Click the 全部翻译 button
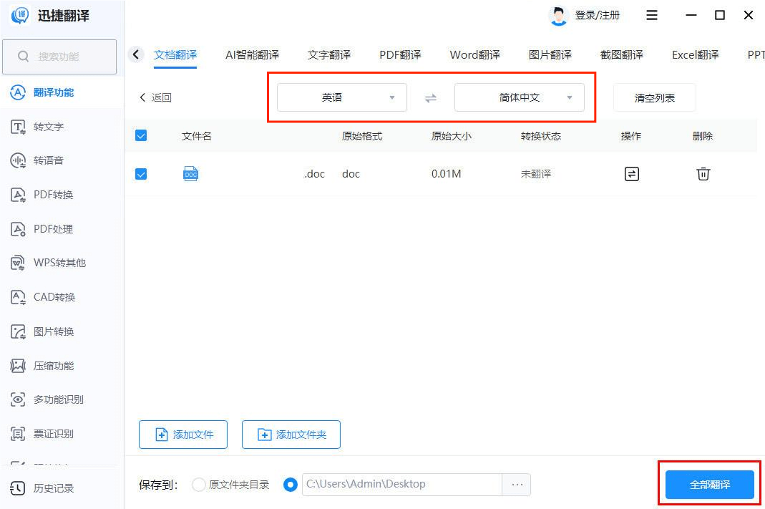This screenshot has height=509, width=765. (710, 485)
